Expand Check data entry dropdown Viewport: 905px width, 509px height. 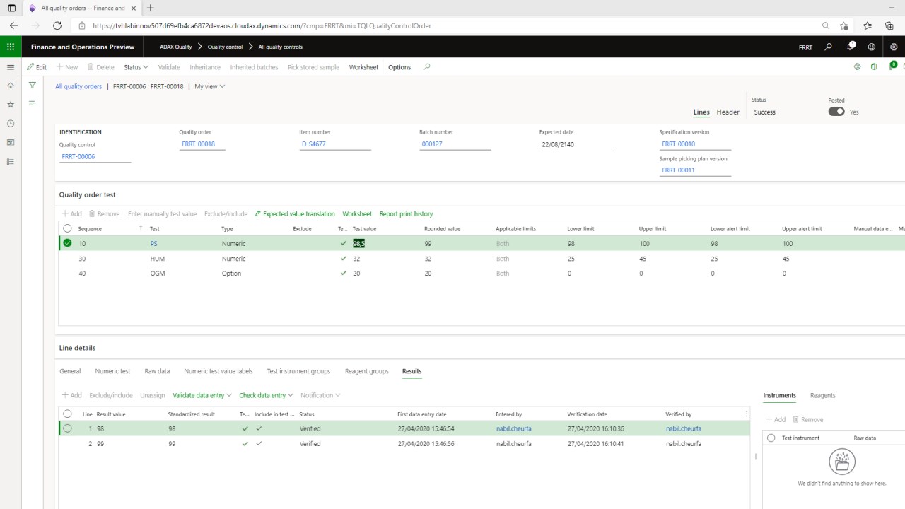[x=267, y=395]
